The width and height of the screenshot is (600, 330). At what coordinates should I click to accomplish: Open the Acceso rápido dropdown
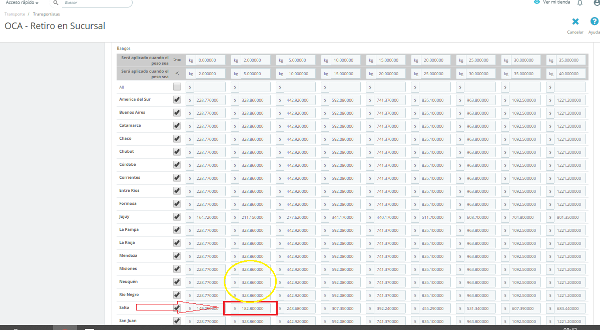pos(22,3)
